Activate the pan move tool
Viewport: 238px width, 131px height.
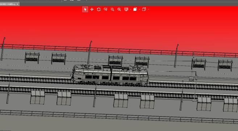coord(92,9)
